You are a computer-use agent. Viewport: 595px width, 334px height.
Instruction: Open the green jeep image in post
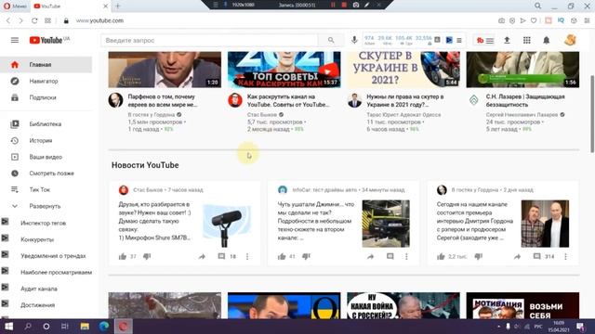[x=386, y=224]
